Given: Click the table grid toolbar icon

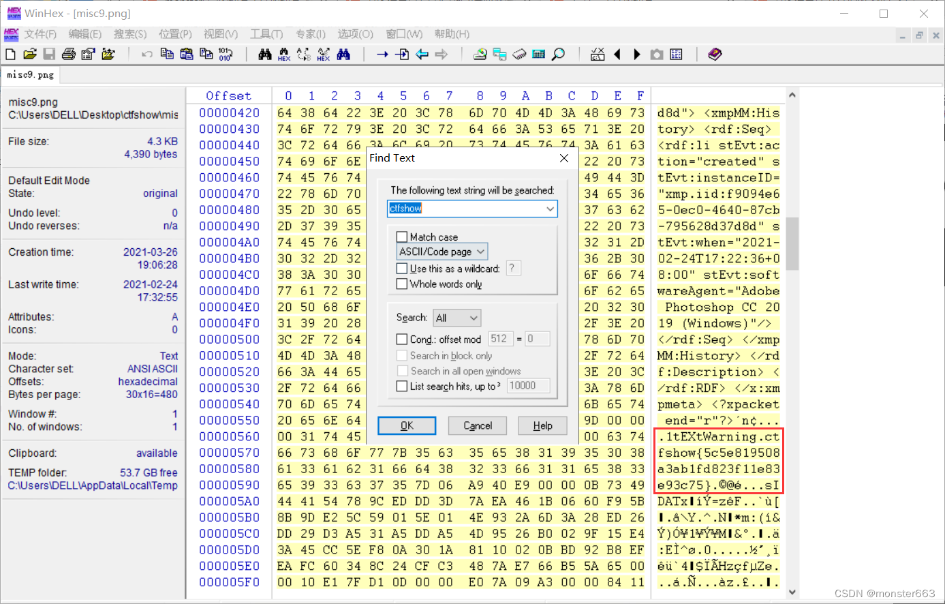Looking at the screenshot, I should [676, 54].
